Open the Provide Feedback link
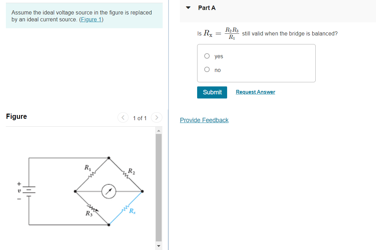 tap(204, 120)
